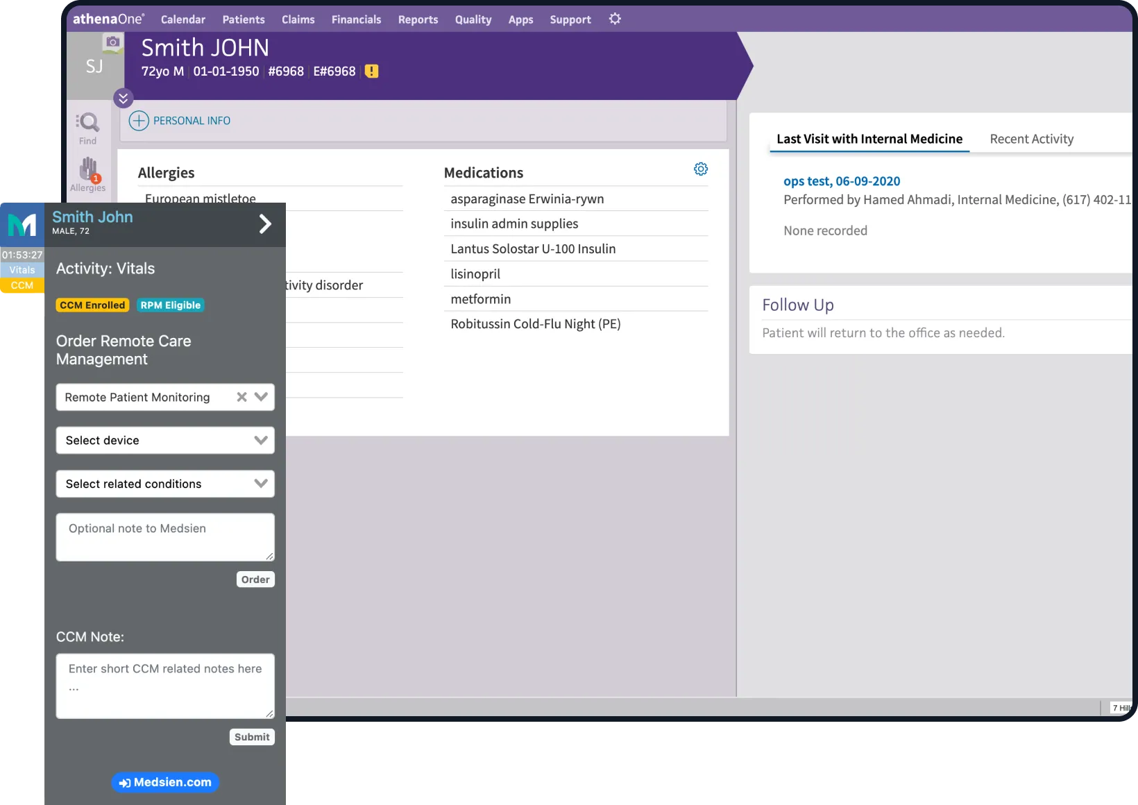
Task: Click the Order button
Action: (x=255, y=579)
